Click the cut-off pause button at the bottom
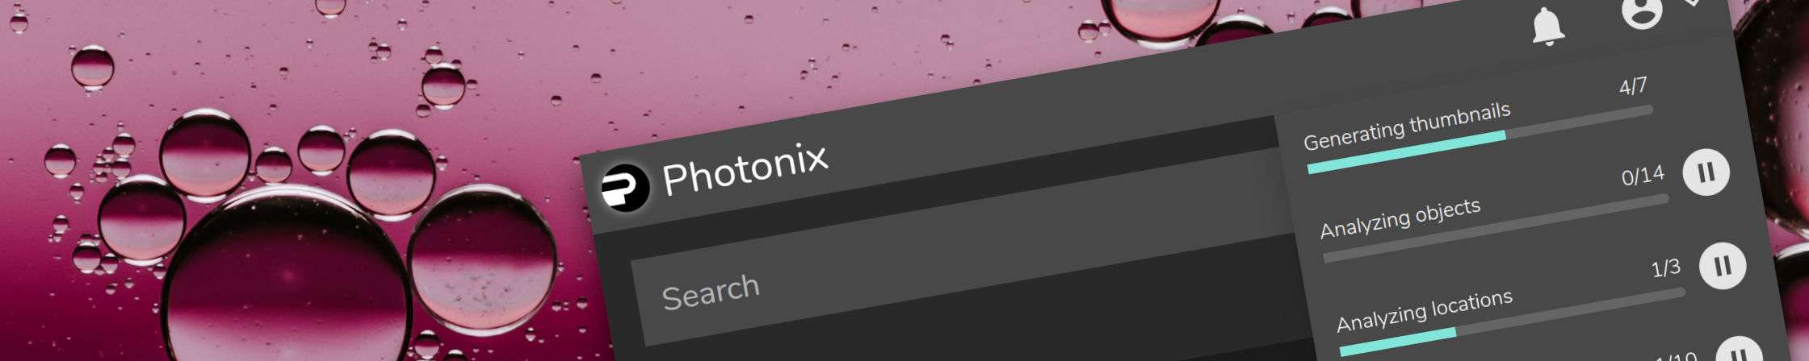The image size is (1809, 361). (1737, 351)
